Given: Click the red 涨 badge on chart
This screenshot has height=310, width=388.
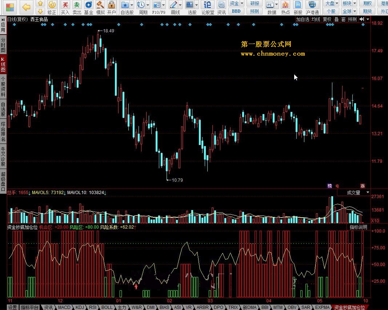Looking at the screenshot, I should point(363,186).
